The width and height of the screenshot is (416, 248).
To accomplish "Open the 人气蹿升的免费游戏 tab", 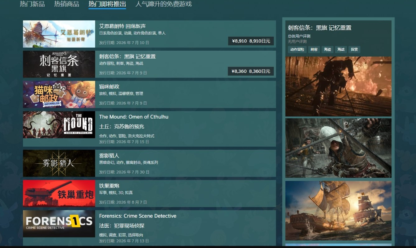I will (x=163, y=4).
